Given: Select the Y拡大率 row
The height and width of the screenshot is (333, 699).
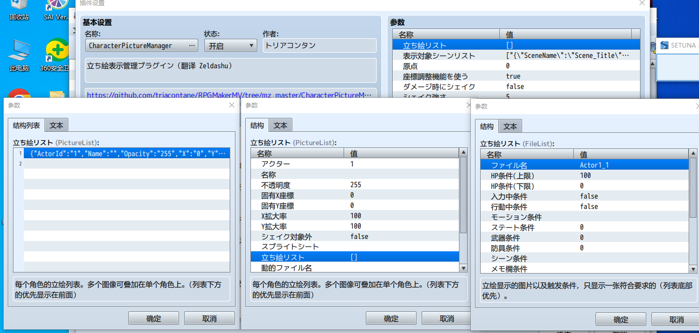Looking at the screenshot, I should 355,226.
